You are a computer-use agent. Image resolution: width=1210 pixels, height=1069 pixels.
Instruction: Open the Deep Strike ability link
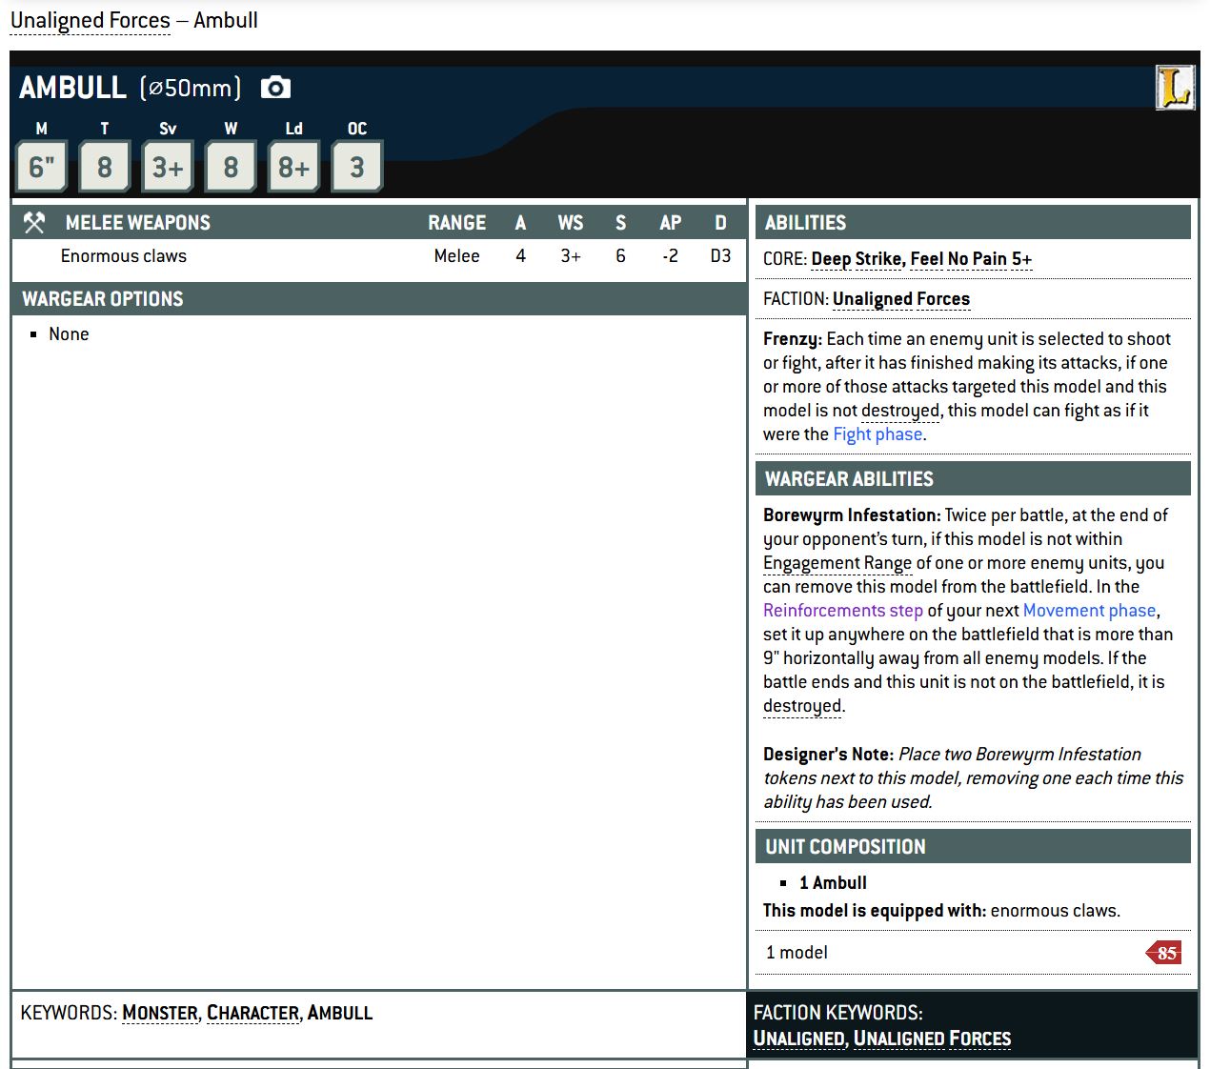[x=857, y=259]
